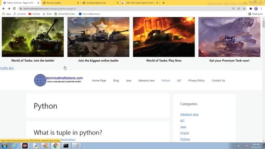This screenshot has height=149, width=265.
Task: Open Advance Java in site navigation
Action: [x=146, y=81]
